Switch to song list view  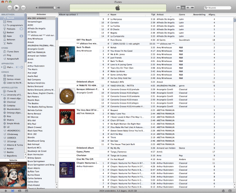pyautogui.click(x=179, y=8)
